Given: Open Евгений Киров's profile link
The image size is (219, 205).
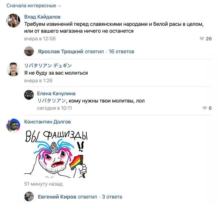Looking at the screenshot, I should (57, 197).
